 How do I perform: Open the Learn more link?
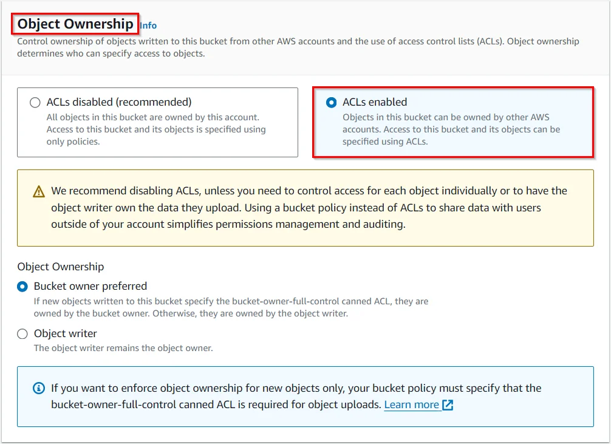point(412,405)
